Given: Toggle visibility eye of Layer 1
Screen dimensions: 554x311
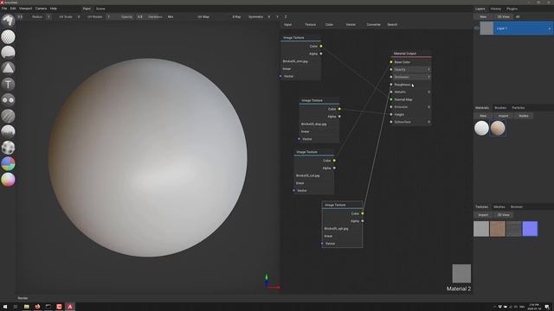Looking at the screenshot, I should (476, 29).
